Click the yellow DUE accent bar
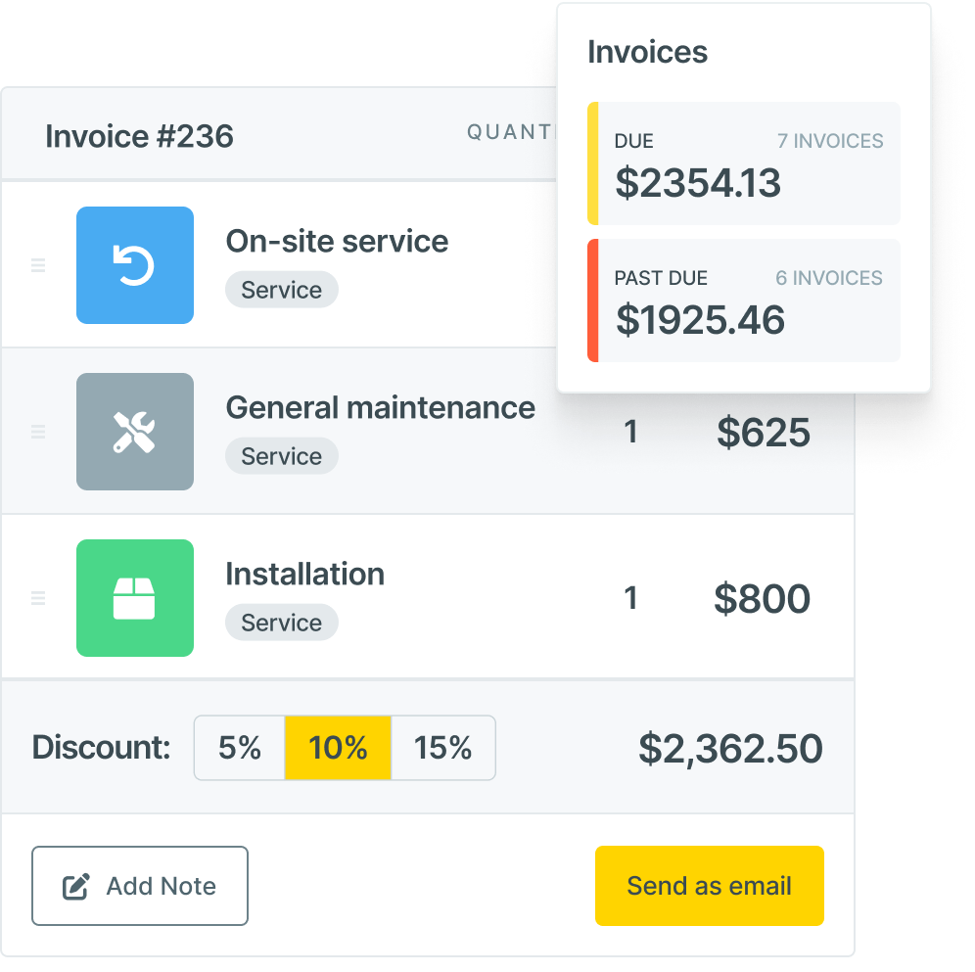975x972 pixels. (x=591, y=163)
